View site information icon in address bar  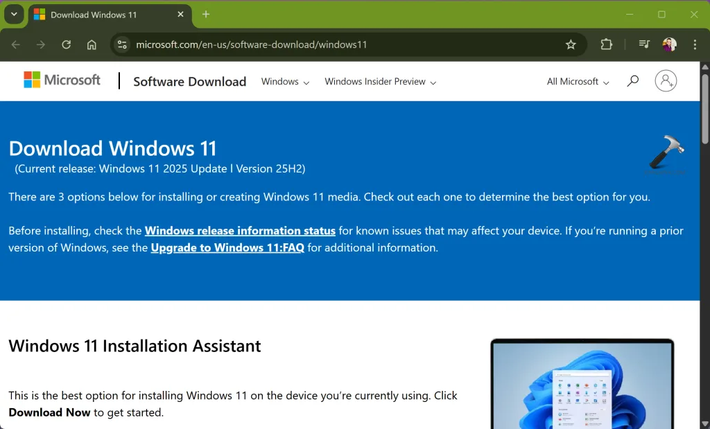[x=122, y=44]
